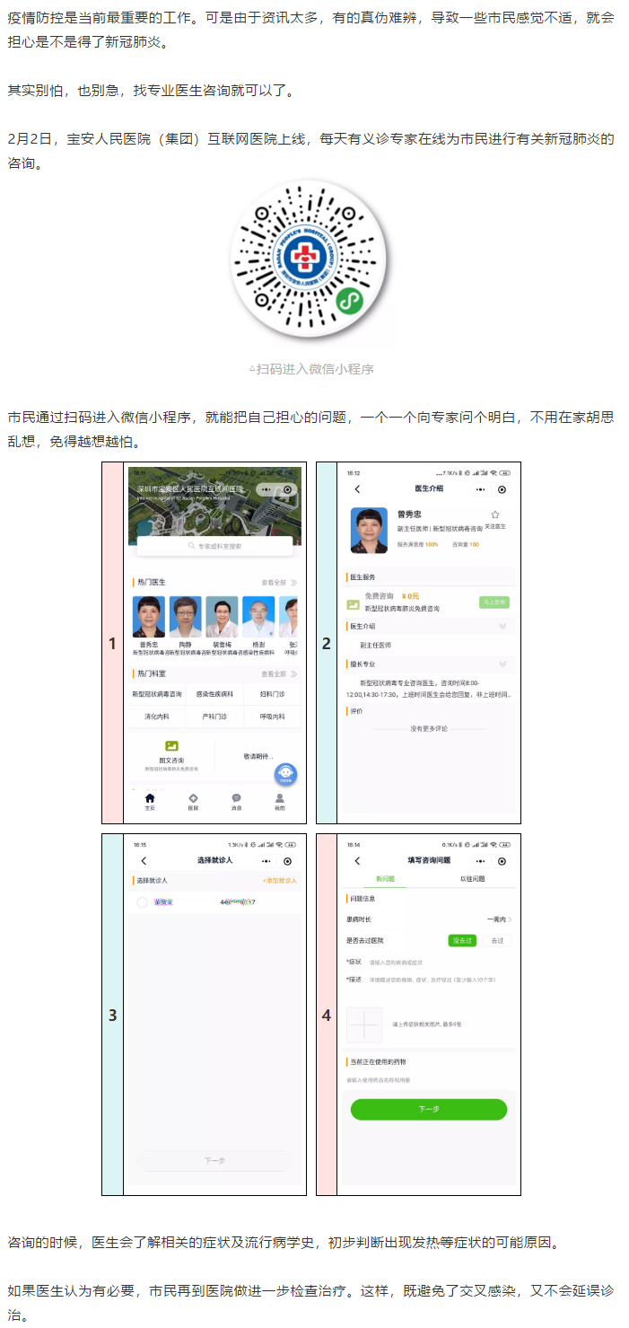Viewport: 629px width, 1328px height.
Task: Collapse the 医生介绍 section chevron
Action: 502,626
